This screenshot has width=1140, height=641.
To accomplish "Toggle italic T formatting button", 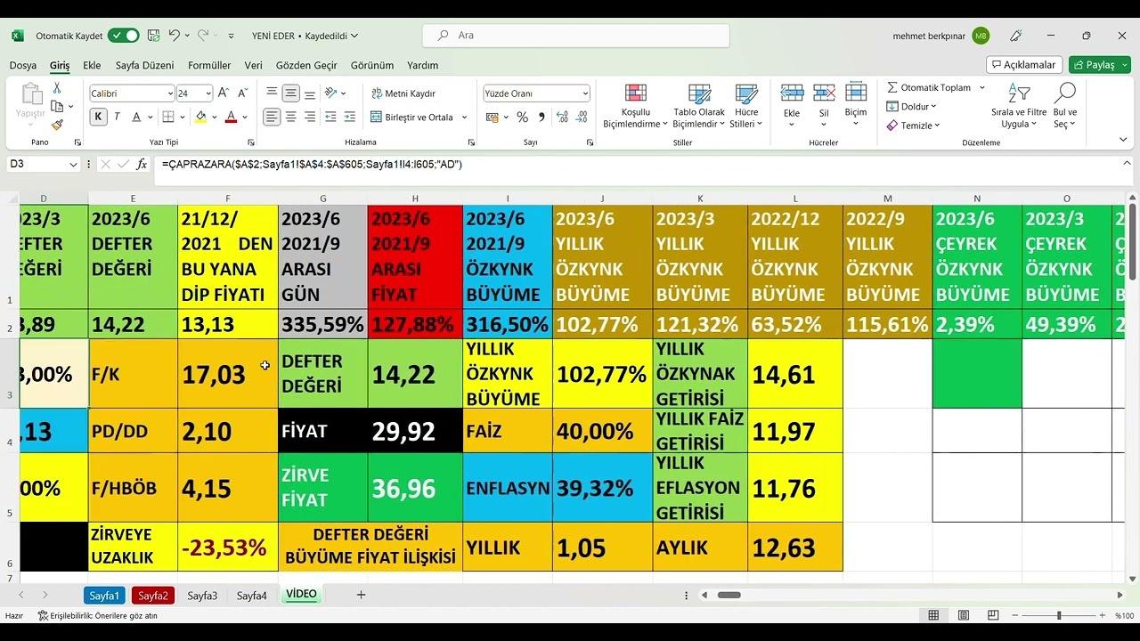I will point(117,117).
